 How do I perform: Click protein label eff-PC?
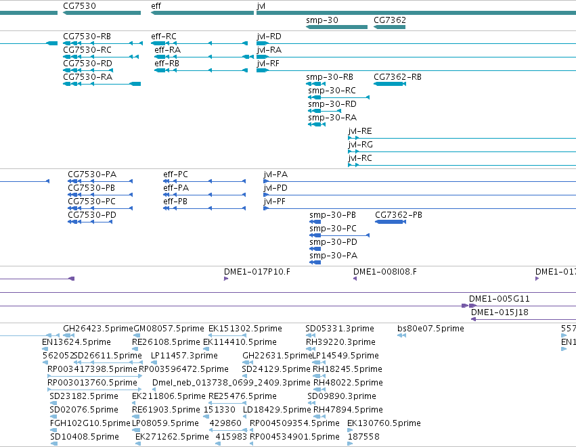pos(175,174)
